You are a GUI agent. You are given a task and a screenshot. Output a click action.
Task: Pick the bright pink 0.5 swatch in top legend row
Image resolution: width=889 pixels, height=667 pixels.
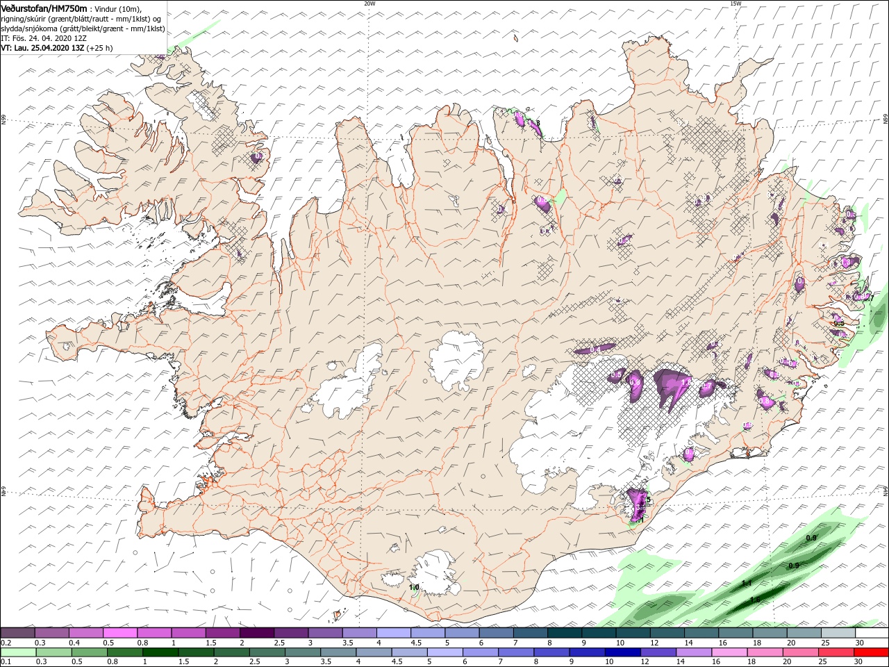120,633
